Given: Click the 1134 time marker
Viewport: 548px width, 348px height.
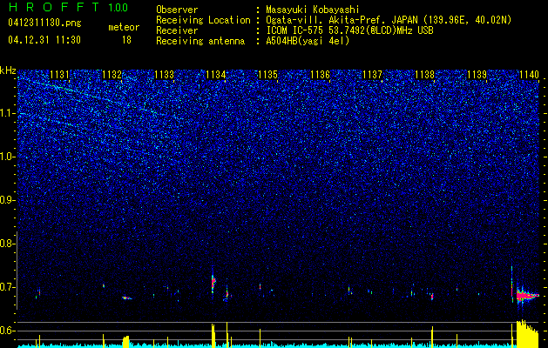Looking at the screenshot, I should pyautogui.click(x=216, y=75).
